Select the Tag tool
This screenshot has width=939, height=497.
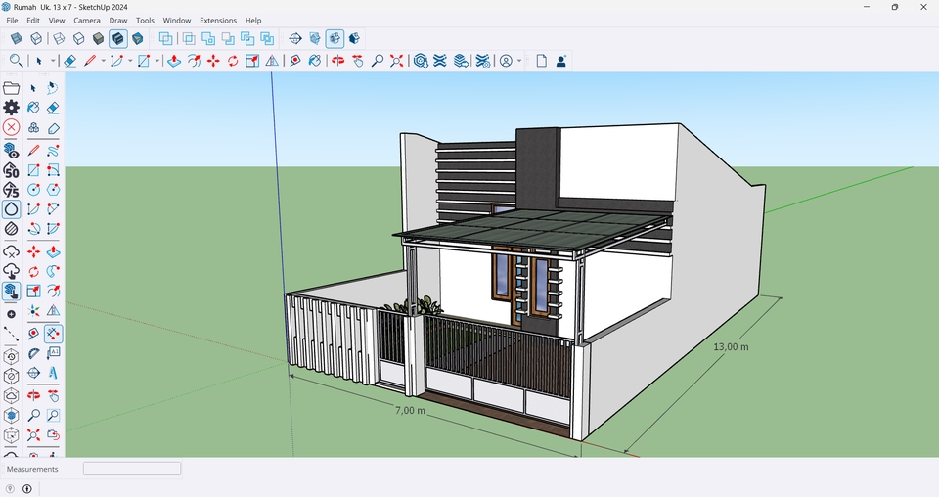click(53, 128)
